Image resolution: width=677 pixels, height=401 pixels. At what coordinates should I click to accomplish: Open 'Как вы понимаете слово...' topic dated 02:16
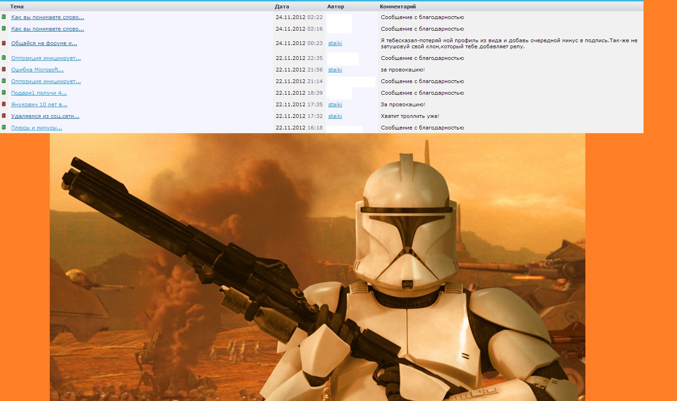tap(47, 29)
